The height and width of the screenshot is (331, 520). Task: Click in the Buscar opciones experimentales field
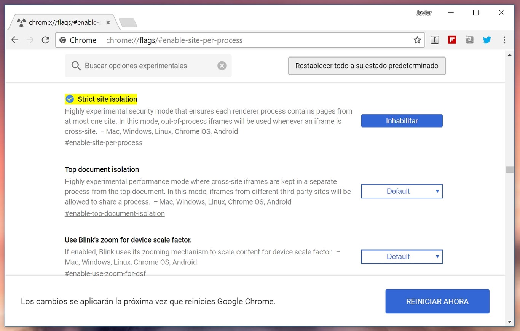coord(148,66)
